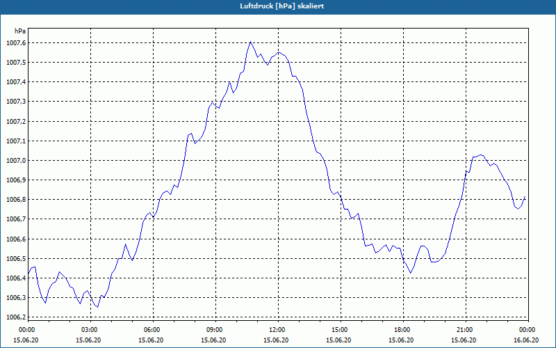The height and width of the screenshot is (348, 556).
Task: Select the 1007,5 y-axis label
Action: tap(15, 63)
